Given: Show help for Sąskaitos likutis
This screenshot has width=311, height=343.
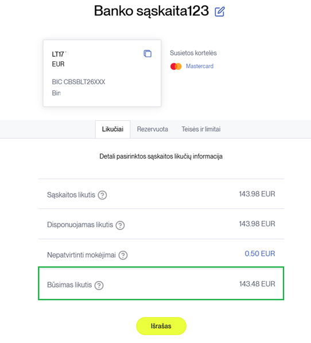Looking at the screenshot, I should pos(102,195).
